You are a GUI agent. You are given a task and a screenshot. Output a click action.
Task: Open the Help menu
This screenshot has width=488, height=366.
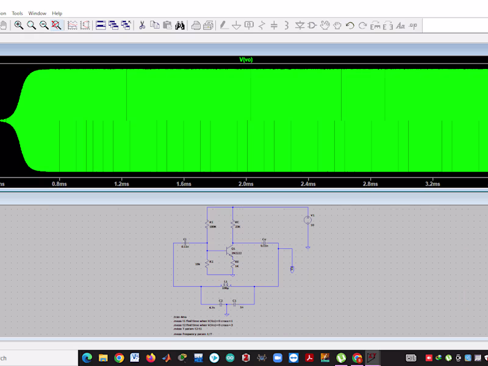point(57,13)
